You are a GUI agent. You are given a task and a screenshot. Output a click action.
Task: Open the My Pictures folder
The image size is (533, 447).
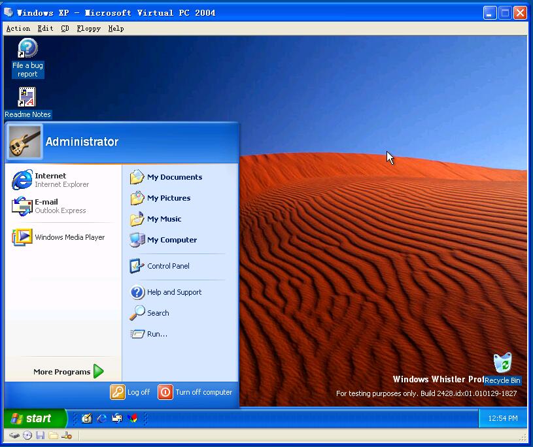160,198
